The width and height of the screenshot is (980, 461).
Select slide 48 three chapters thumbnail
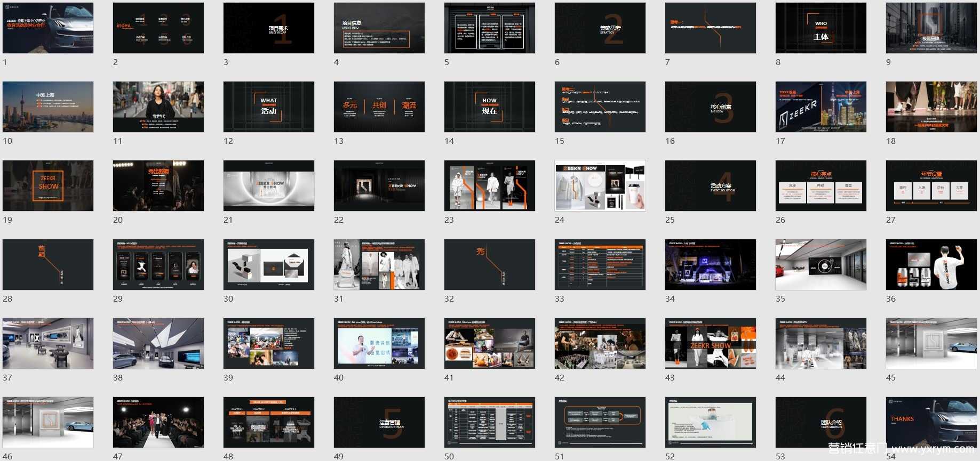(x=269, y=422)
